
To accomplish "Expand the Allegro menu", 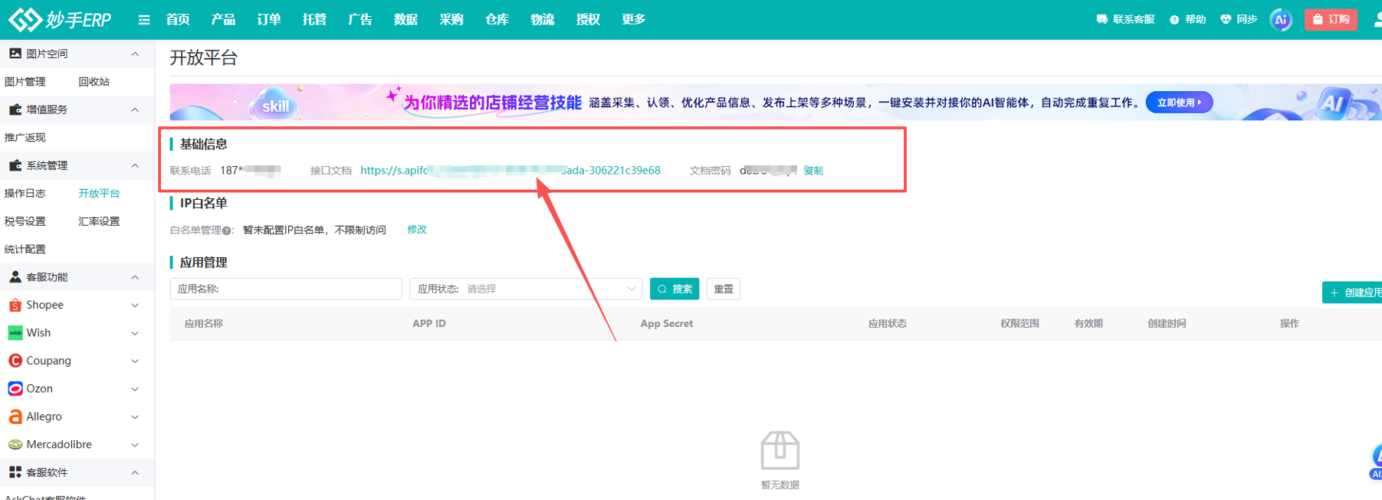I will coord(135,417).
